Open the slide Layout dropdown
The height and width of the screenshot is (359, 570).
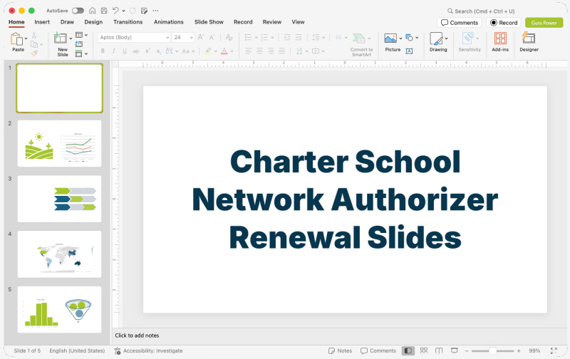tap(81, 35)
